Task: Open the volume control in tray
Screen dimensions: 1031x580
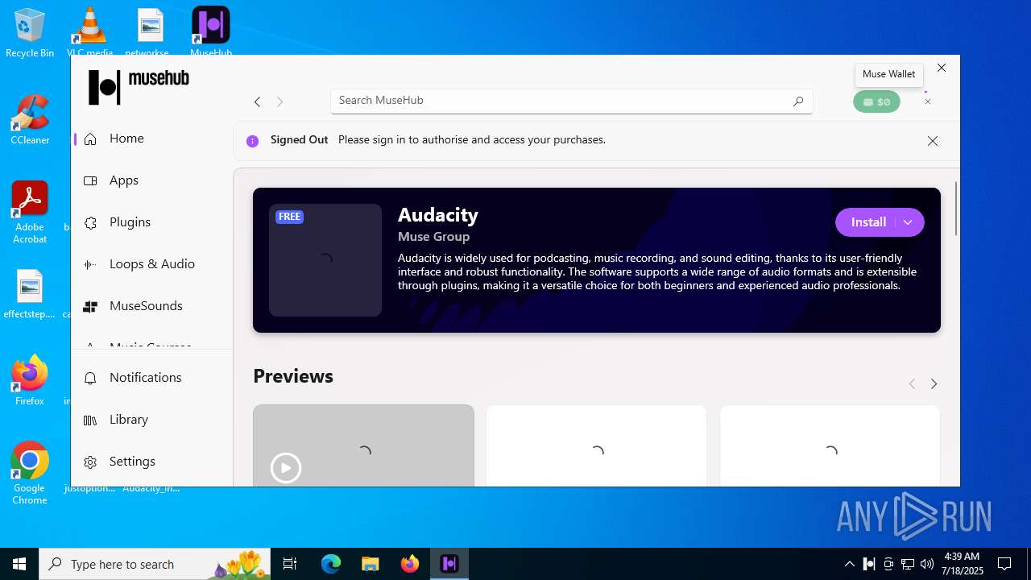Action: 927,564
